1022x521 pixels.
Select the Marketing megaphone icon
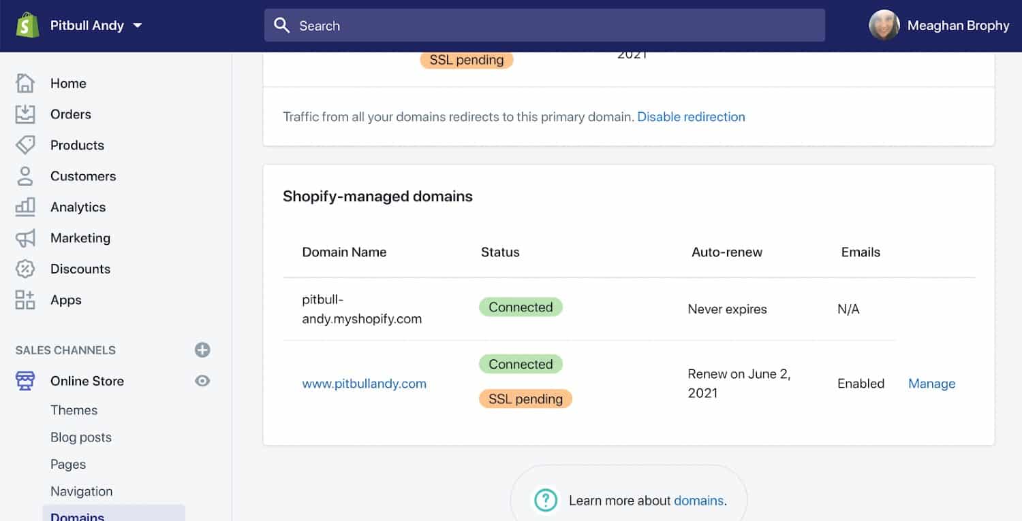25,237
